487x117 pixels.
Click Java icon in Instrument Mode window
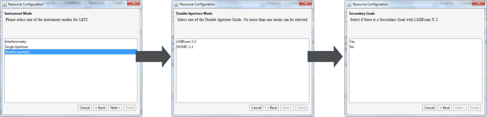(x=4, y=4)
